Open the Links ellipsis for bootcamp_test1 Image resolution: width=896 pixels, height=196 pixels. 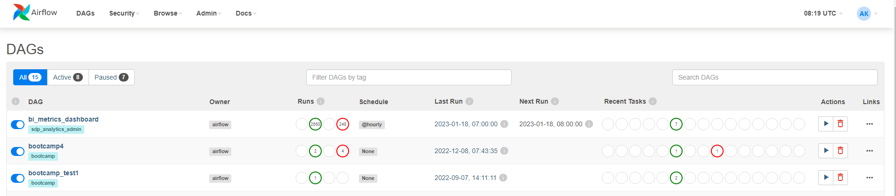[870, 178]
